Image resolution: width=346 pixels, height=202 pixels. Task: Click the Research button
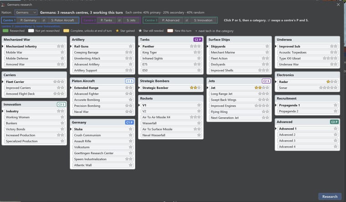click(330, 197)
